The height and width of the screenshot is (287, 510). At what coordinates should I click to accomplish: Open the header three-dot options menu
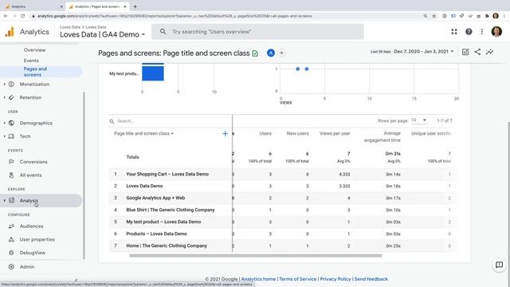(x=482, y=32)
